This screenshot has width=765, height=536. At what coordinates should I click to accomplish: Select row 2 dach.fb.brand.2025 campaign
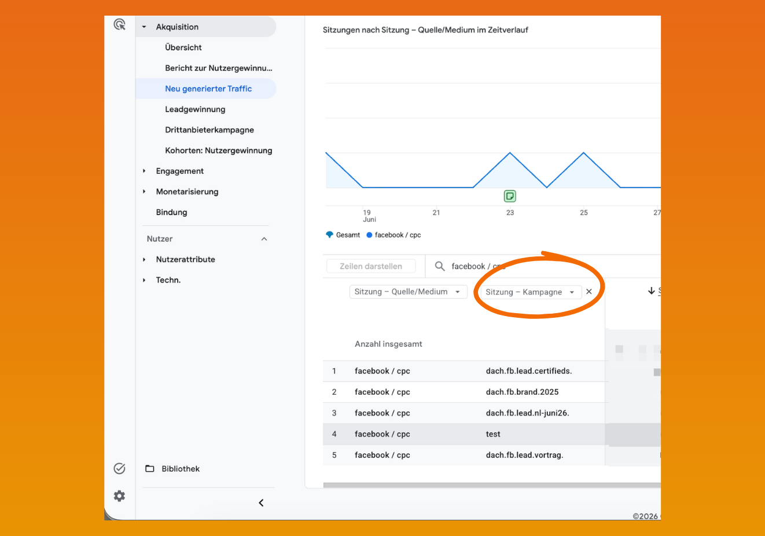[523, 392]
